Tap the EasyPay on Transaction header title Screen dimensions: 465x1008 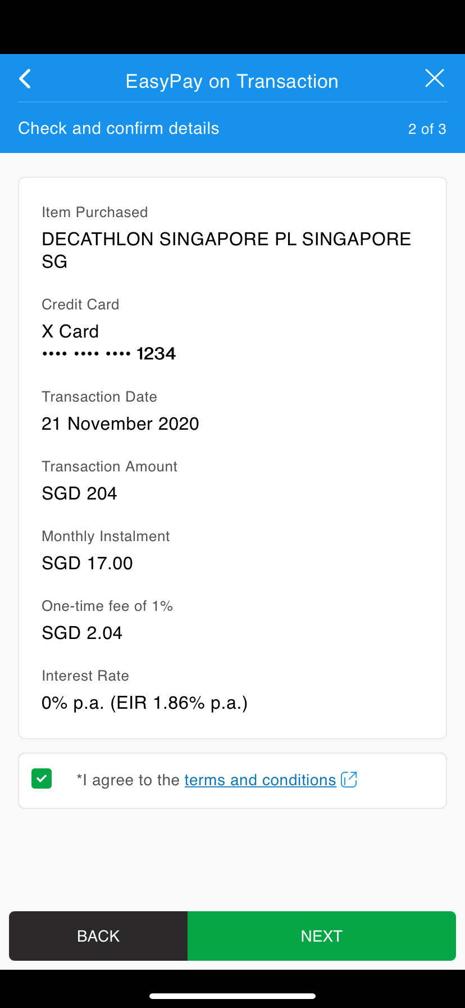click(232, 81)
